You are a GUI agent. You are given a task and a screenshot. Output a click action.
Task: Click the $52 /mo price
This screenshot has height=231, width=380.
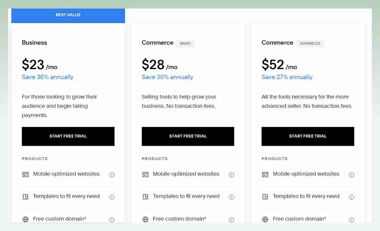[x=279, y=65]
